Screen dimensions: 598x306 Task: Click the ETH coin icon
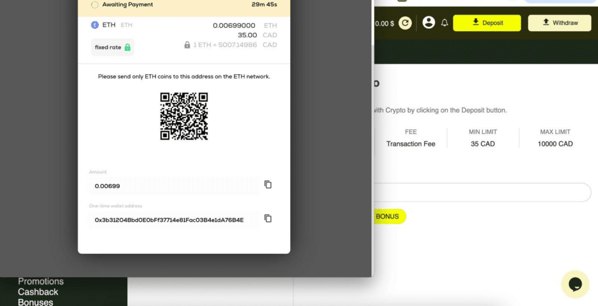[94, 25]
